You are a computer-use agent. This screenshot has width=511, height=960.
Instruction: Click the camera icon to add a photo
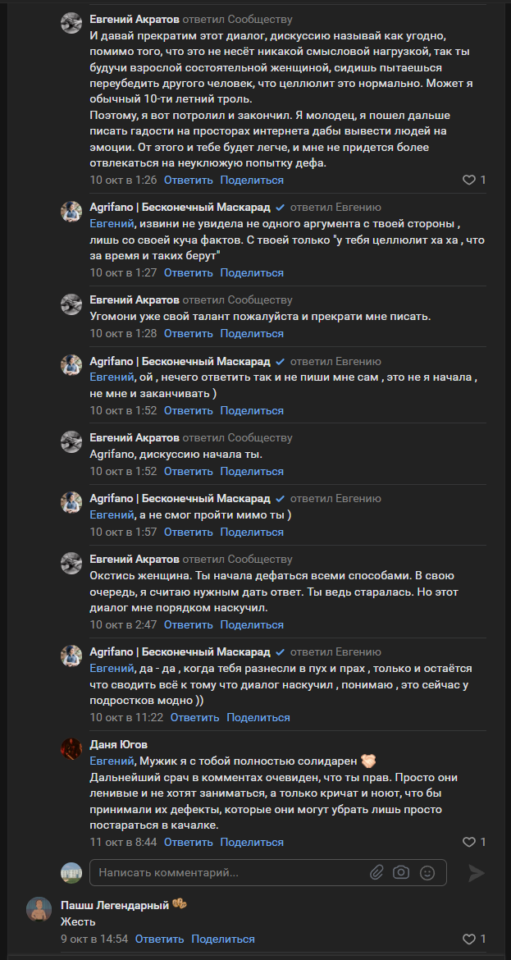pos(401,872)
